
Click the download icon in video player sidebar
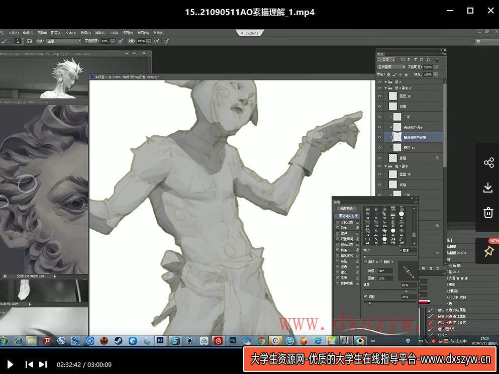[488, 188]
